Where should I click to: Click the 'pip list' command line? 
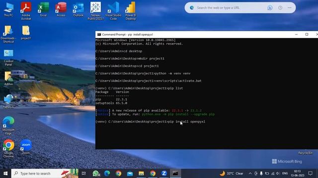(x=139, y=88)
